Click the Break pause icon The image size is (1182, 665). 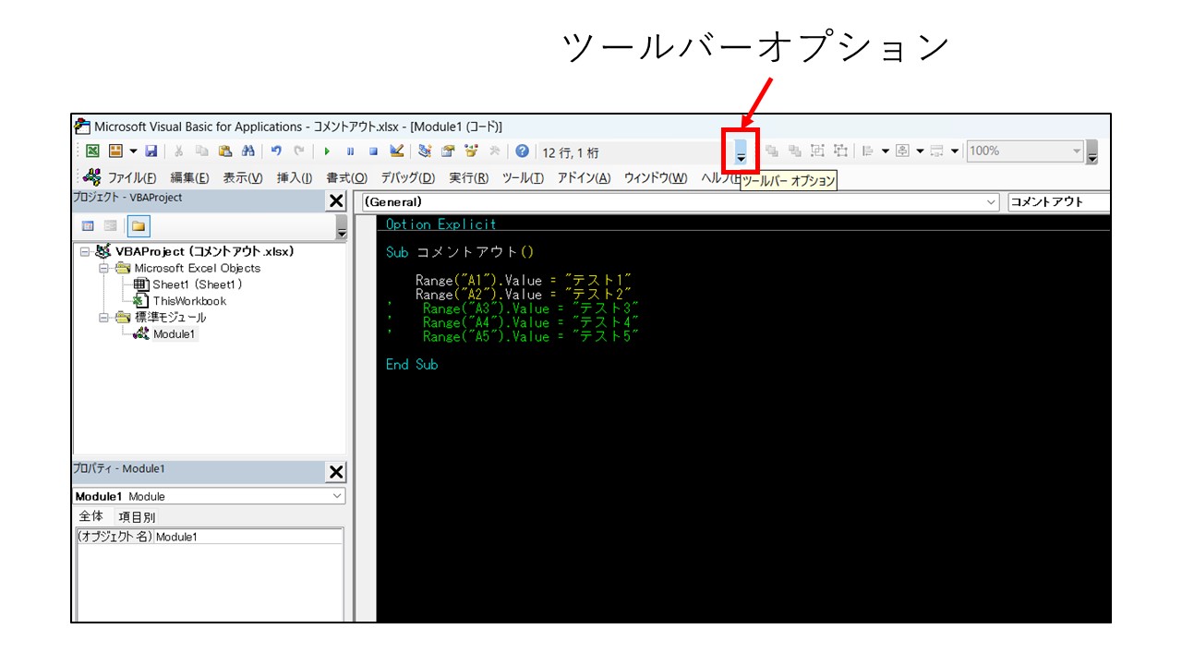350,151
